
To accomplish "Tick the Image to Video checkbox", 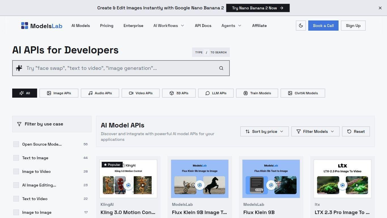I will [x=16, y=171].
